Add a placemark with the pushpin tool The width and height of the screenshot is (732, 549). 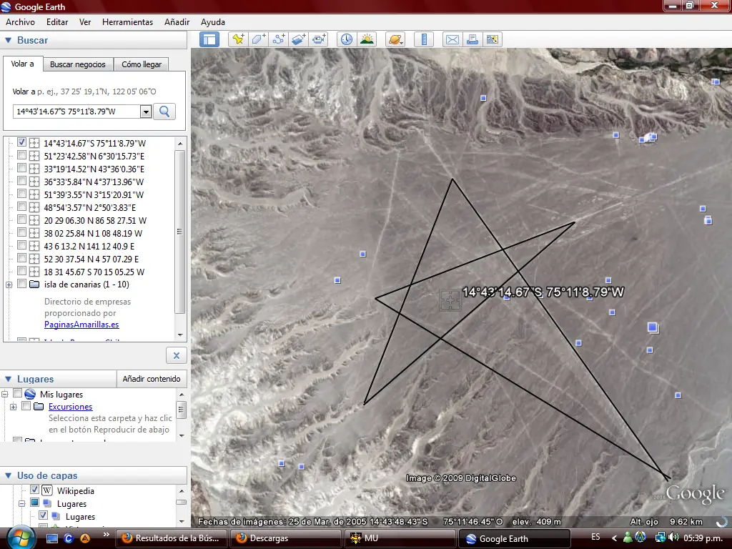pyautogui.click(x=238, y=40)
